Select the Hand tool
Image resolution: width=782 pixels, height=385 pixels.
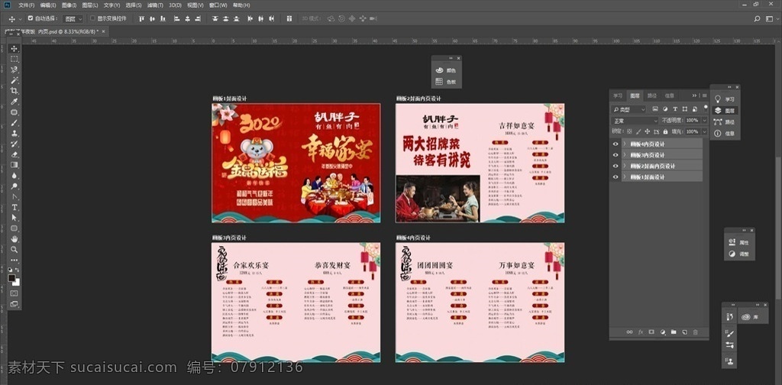15,239
